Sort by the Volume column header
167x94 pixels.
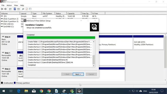coord(10,13)
